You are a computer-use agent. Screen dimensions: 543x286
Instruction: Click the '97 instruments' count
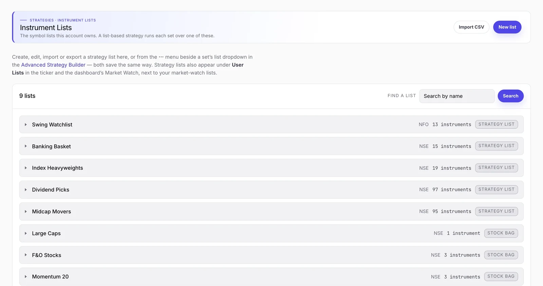coord(452,190)
